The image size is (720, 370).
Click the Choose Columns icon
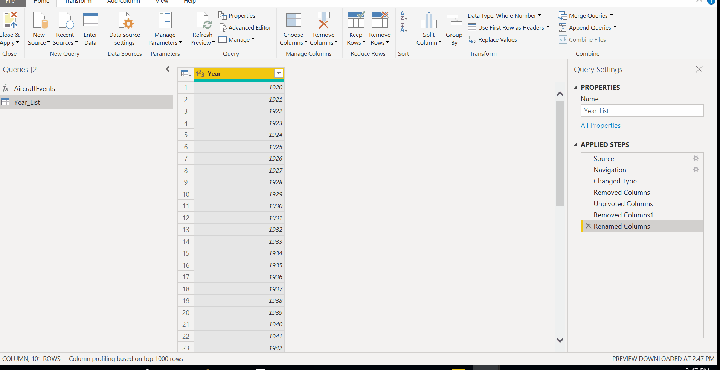pos(293,20)
